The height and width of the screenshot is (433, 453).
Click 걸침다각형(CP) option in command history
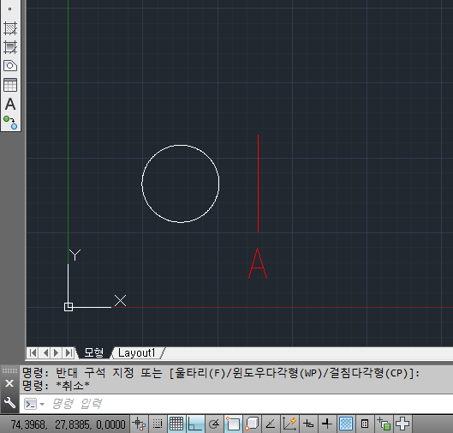pyautogui.click(x=368, y=373)
